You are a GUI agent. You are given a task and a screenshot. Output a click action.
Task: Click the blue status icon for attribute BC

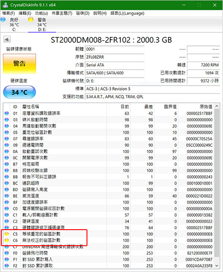click(x=7, y=183)
